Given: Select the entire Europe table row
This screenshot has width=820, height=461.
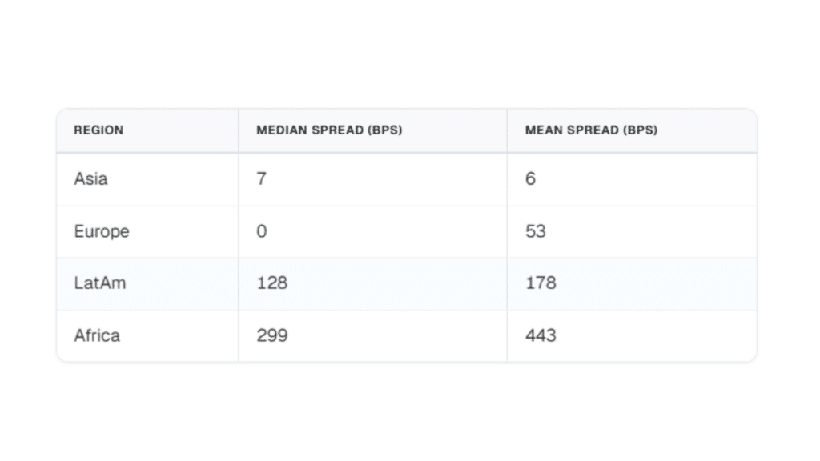Looking at the screenshot, I should 407,231.
